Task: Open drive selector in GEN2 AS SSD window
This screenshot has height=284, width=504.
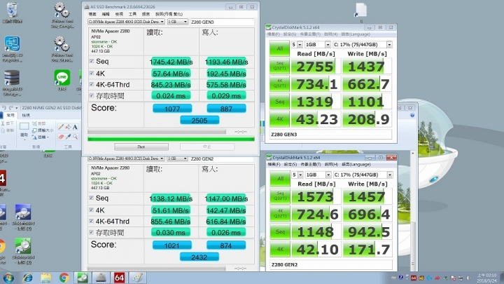Action: [126, 158]
